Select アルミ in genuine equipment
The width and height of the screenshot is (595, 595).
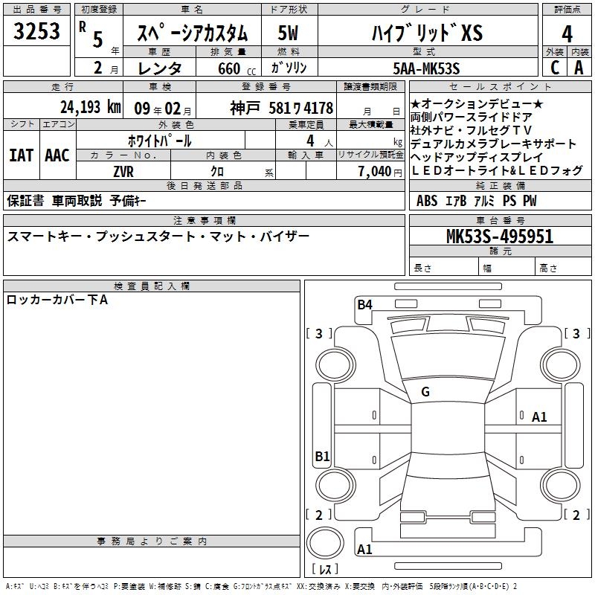(x=485, y=201)
